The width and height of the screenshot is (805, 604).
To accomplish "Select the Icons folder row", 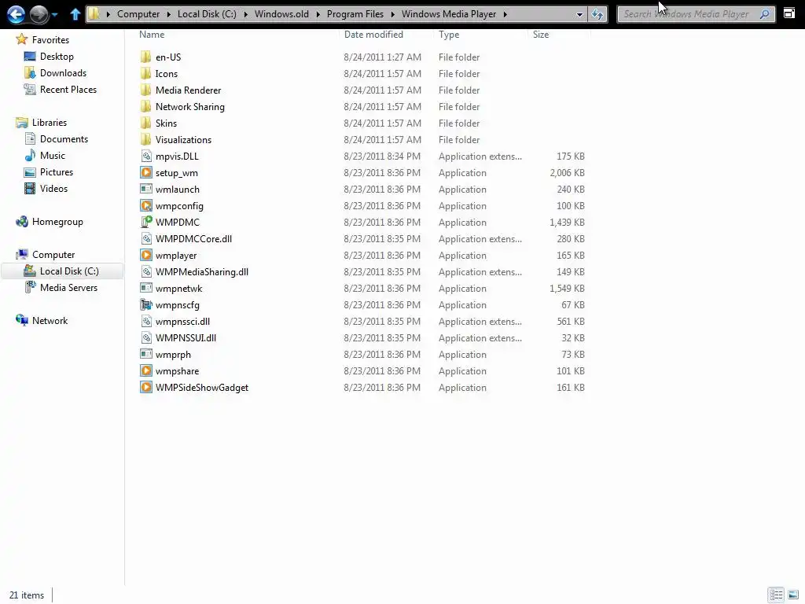I will pos(362,73).
